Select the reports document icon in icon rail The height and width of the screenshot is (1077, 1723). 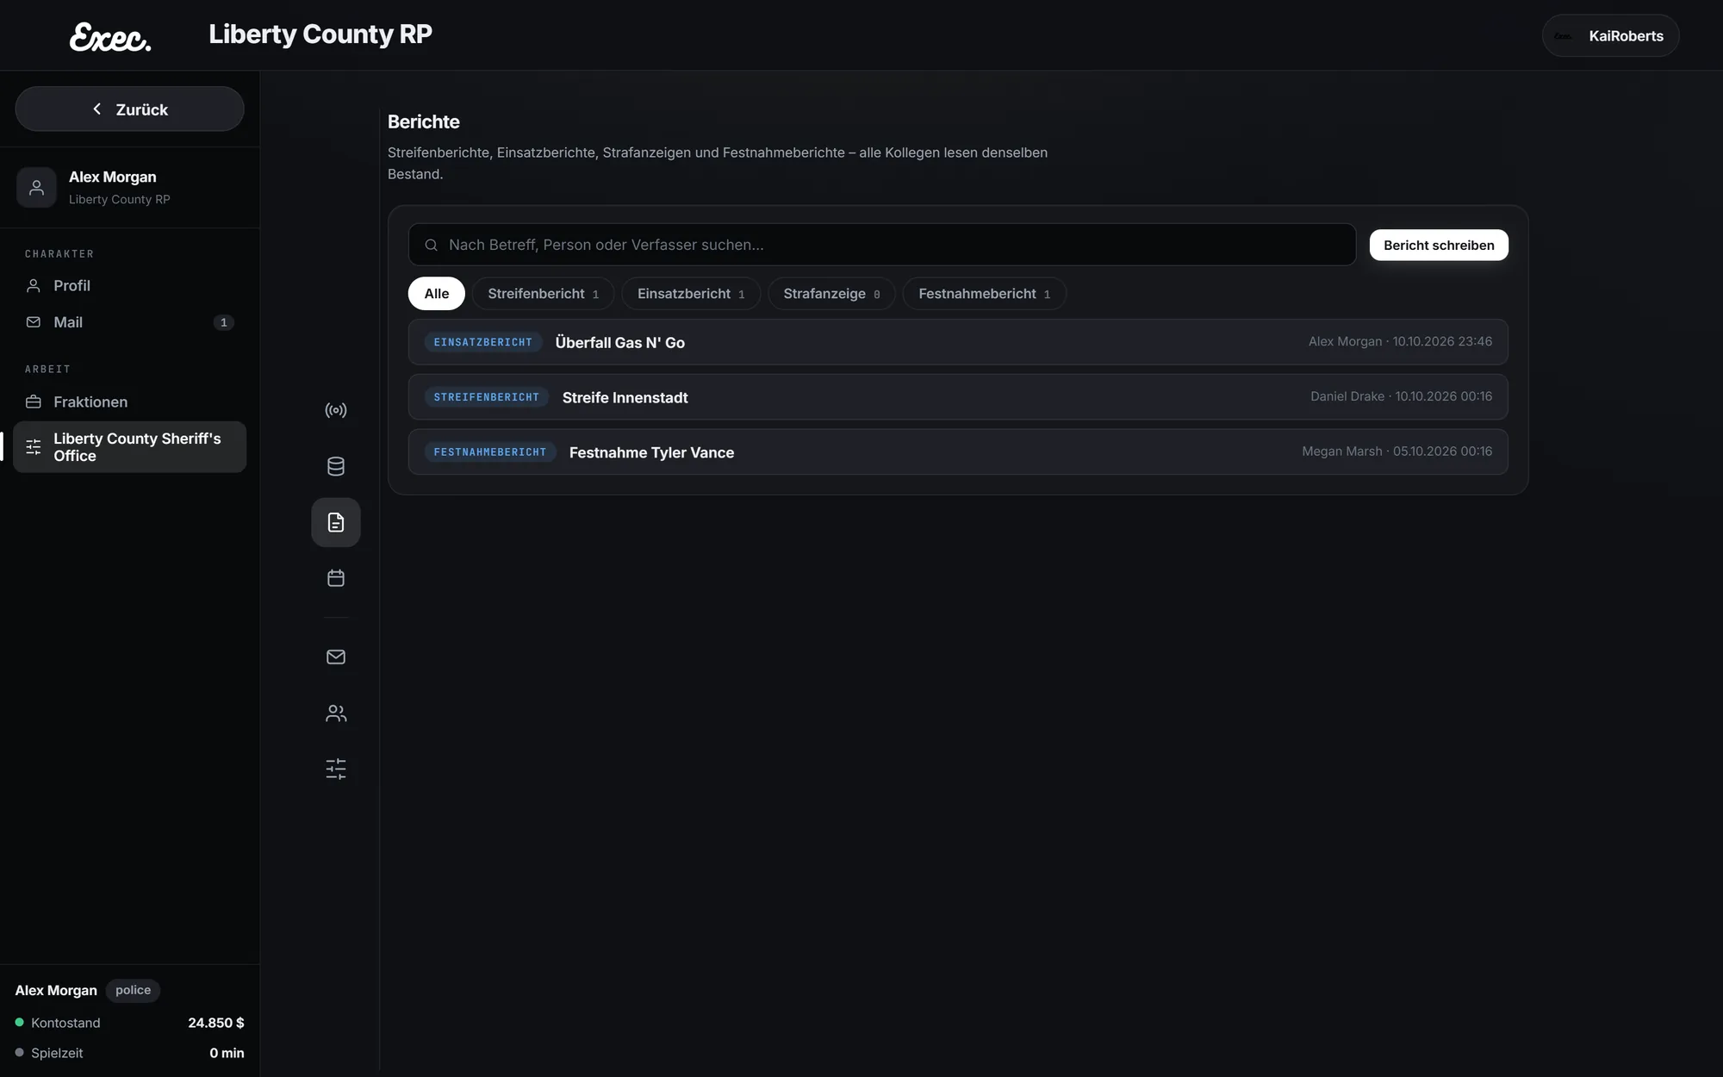[x=336, y=522]
